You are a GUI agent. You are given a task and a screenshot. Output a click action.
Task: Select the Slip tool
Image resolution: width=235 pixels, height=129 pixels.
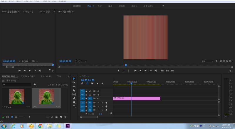click(x=74, y=94)
